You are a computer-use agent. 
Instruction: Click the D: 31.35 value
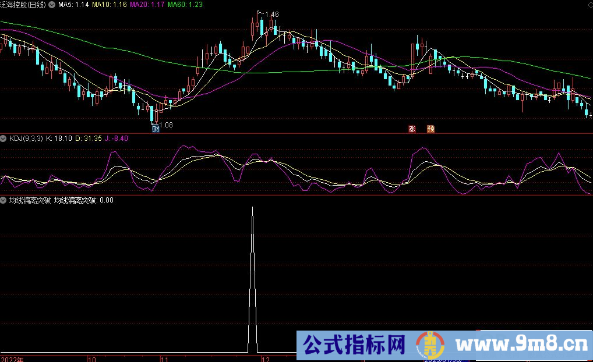click(89, 139)
